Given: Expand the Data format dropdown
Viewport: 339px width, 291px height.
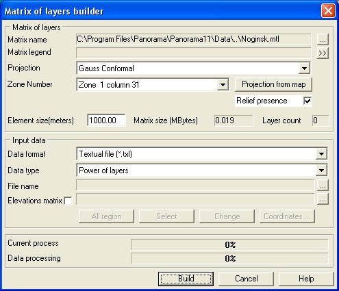Looking at the screenshot, I should 321,154.
